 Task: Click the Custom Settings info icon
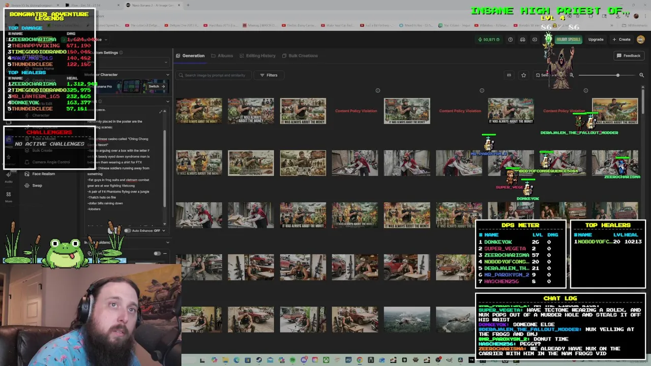tap(122, 53)
